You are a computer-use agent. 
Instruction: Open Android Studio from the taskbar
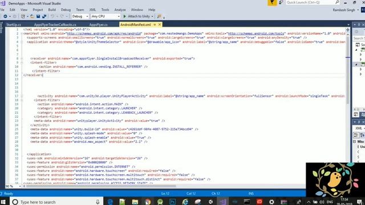[x=160, y=202]
